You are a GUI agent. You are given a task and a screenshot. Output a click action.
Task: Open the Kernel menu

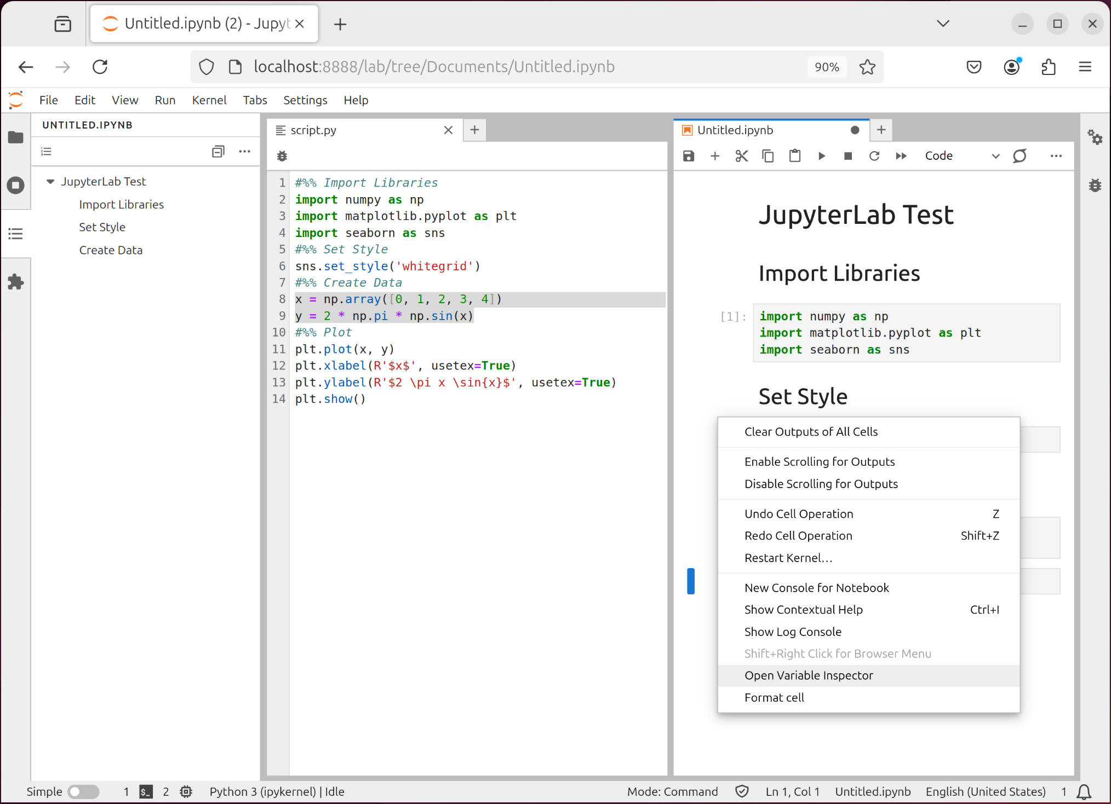coord(209,100)
